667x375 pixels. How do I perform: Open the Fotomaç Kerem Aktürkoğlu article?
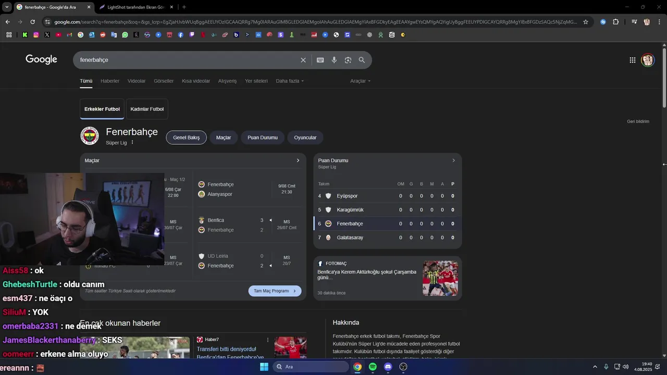pyautogui.click(x=367, y=274)
